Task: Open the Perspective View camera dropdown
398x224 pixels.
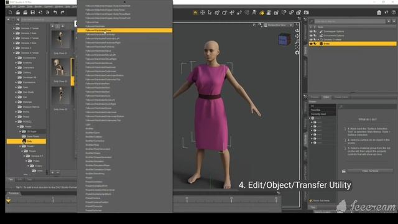Action: point(279,25)
